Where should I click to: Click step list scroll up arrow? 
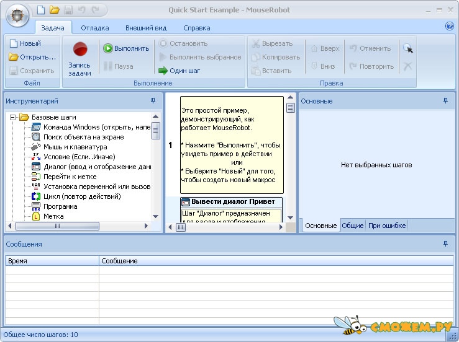(x=291, y=97)
